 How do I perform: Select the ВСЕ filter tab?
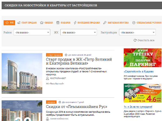pos(9,23)
